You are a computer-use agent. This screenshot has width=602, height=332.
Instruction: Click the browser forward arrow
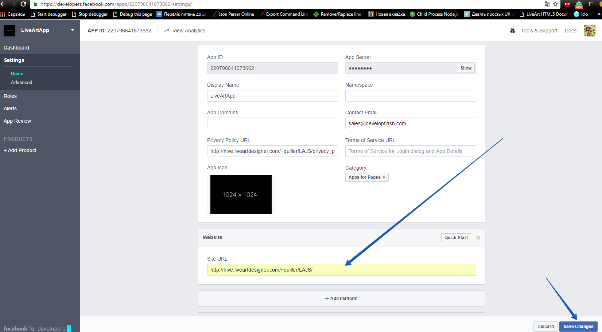point(13,4)
